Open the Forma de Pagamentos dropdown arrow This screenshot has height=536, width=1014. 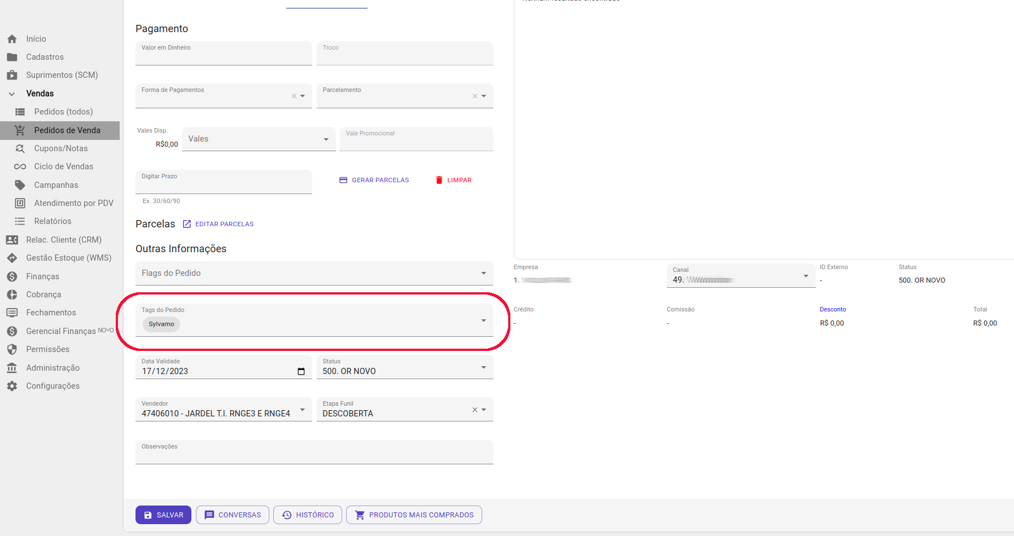303,96
